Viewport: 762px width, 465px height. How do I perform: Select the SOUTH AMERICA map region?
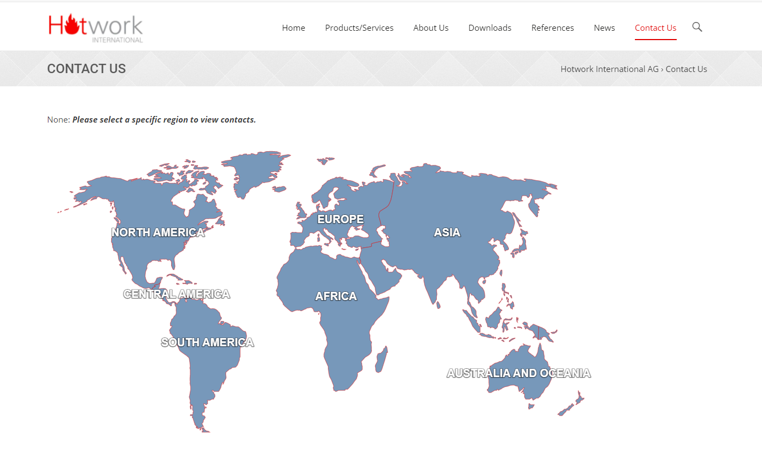[207, 342]
